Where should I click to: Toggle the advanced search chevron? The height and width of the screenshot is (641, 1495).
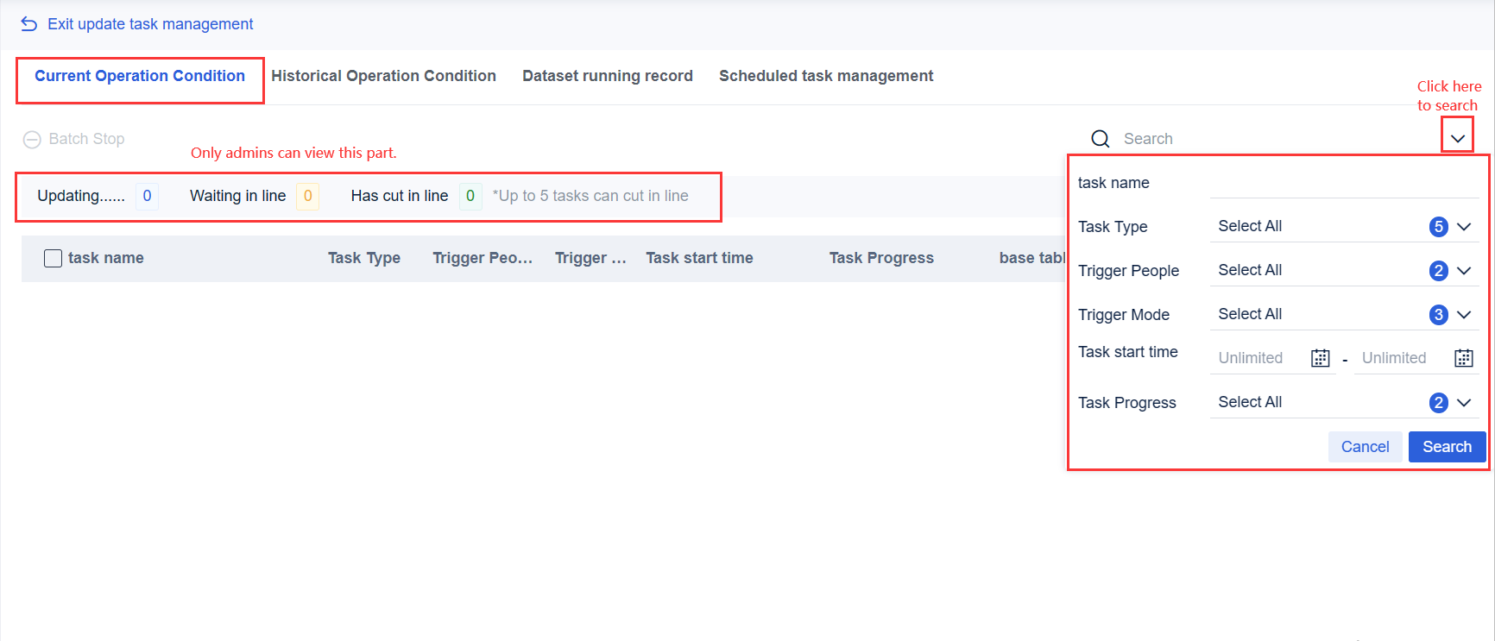[x=1458, y=138]
